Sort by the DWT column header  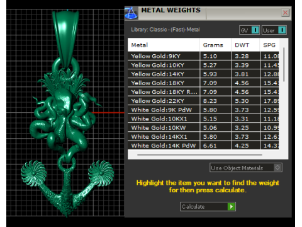(x=245, y=45)
